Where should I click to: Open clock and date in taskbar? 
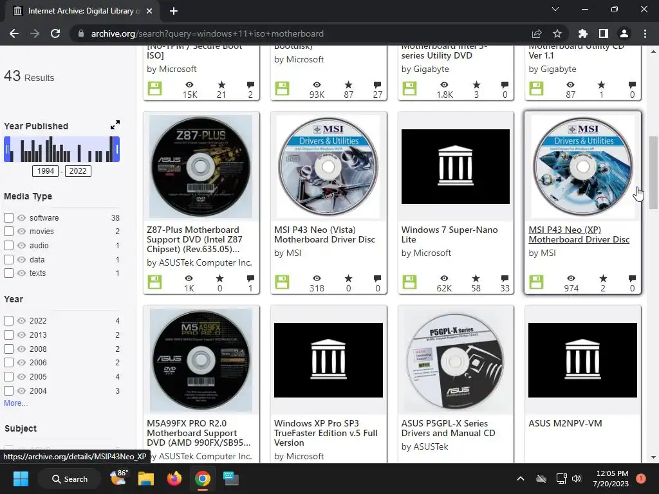coord(611,479)
